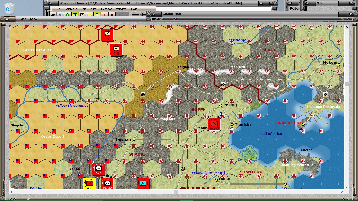The height and width of the screenshot is (201, 358).
Task: Select the 2-5 infantry unit counter
Action: [x=116, y=50]
